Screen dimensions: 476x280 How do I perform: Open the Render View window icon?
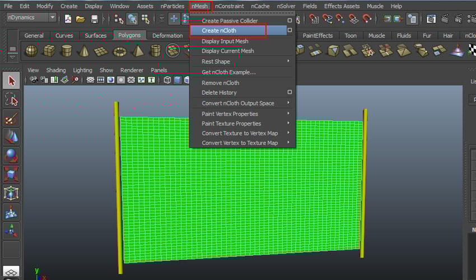pos(431,19)
